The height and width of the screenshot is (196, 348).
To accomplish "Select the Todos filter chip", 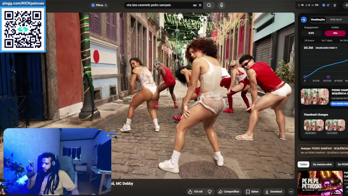I will click(303, 164).
